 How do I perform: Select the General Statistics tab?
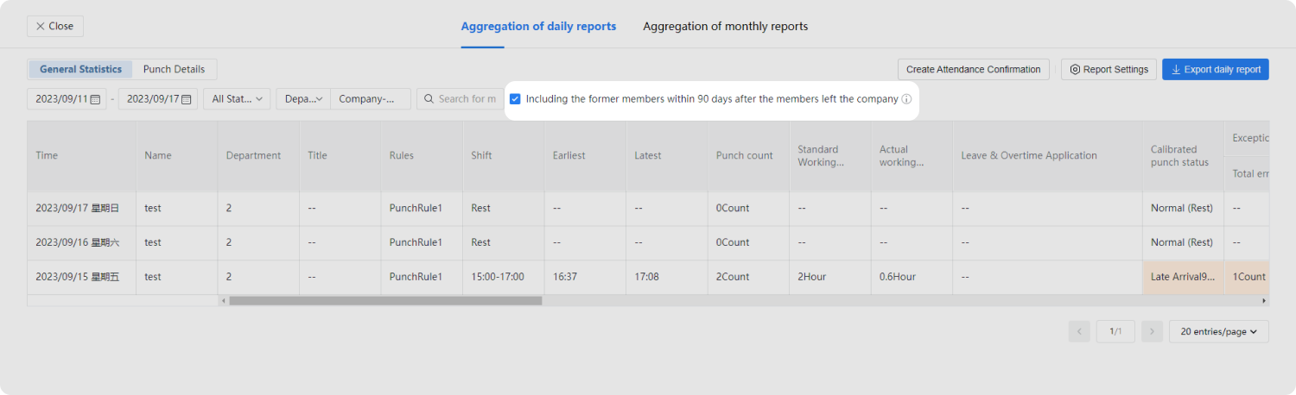click(x=80, y=69)
